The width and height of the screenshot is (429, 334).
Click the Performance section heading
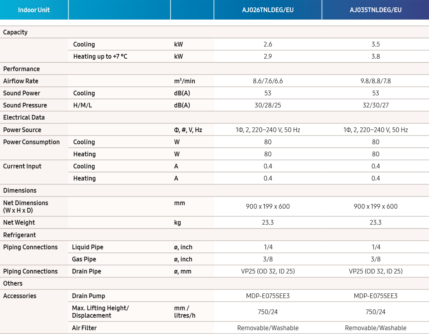click(22, 69)
